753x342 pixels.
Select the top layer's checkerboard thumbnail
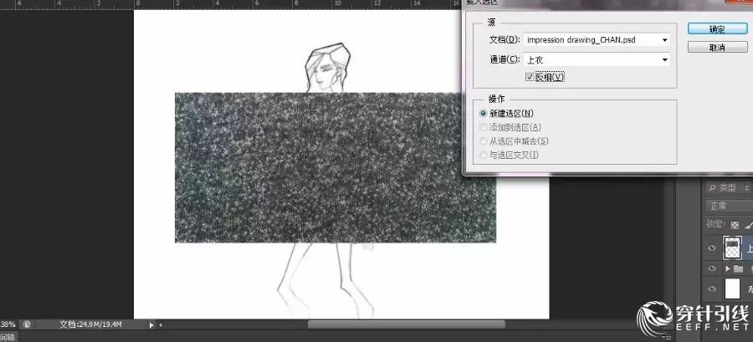click(x=732, y=248)
